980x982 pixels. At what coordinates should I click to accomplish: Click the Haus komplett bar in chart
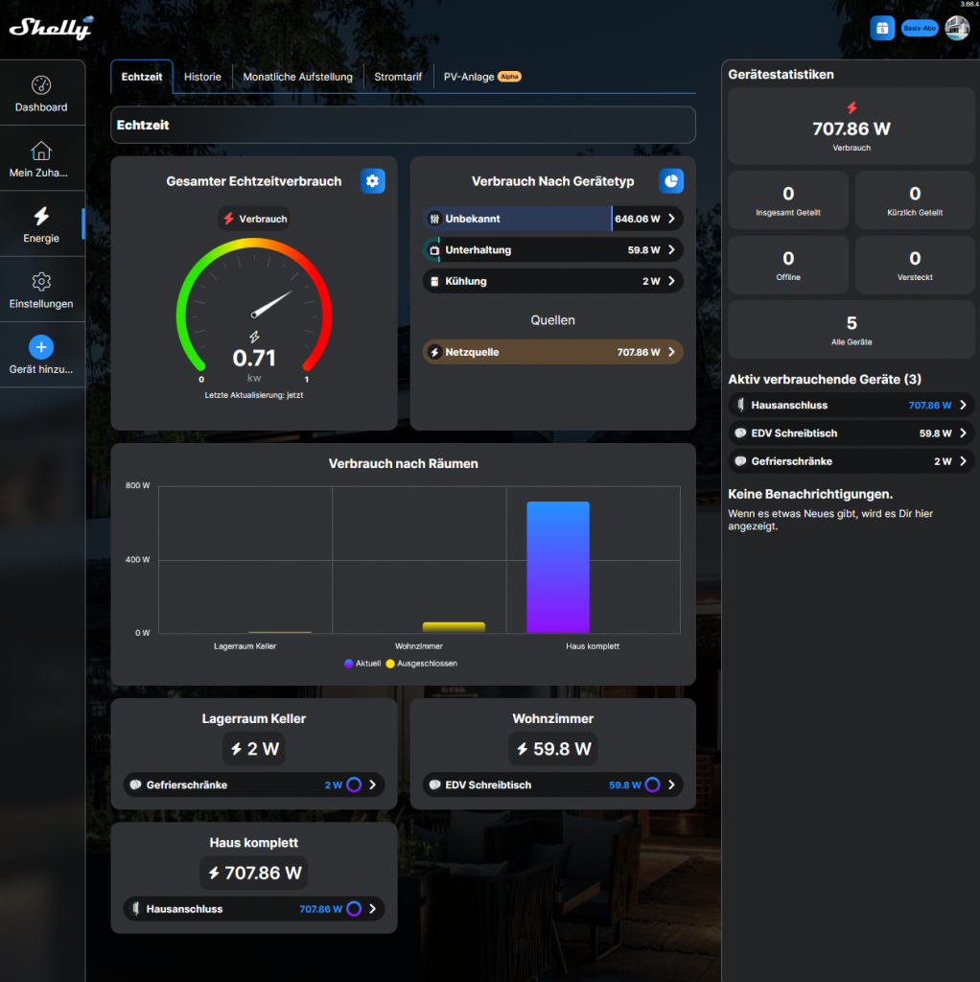558,567
